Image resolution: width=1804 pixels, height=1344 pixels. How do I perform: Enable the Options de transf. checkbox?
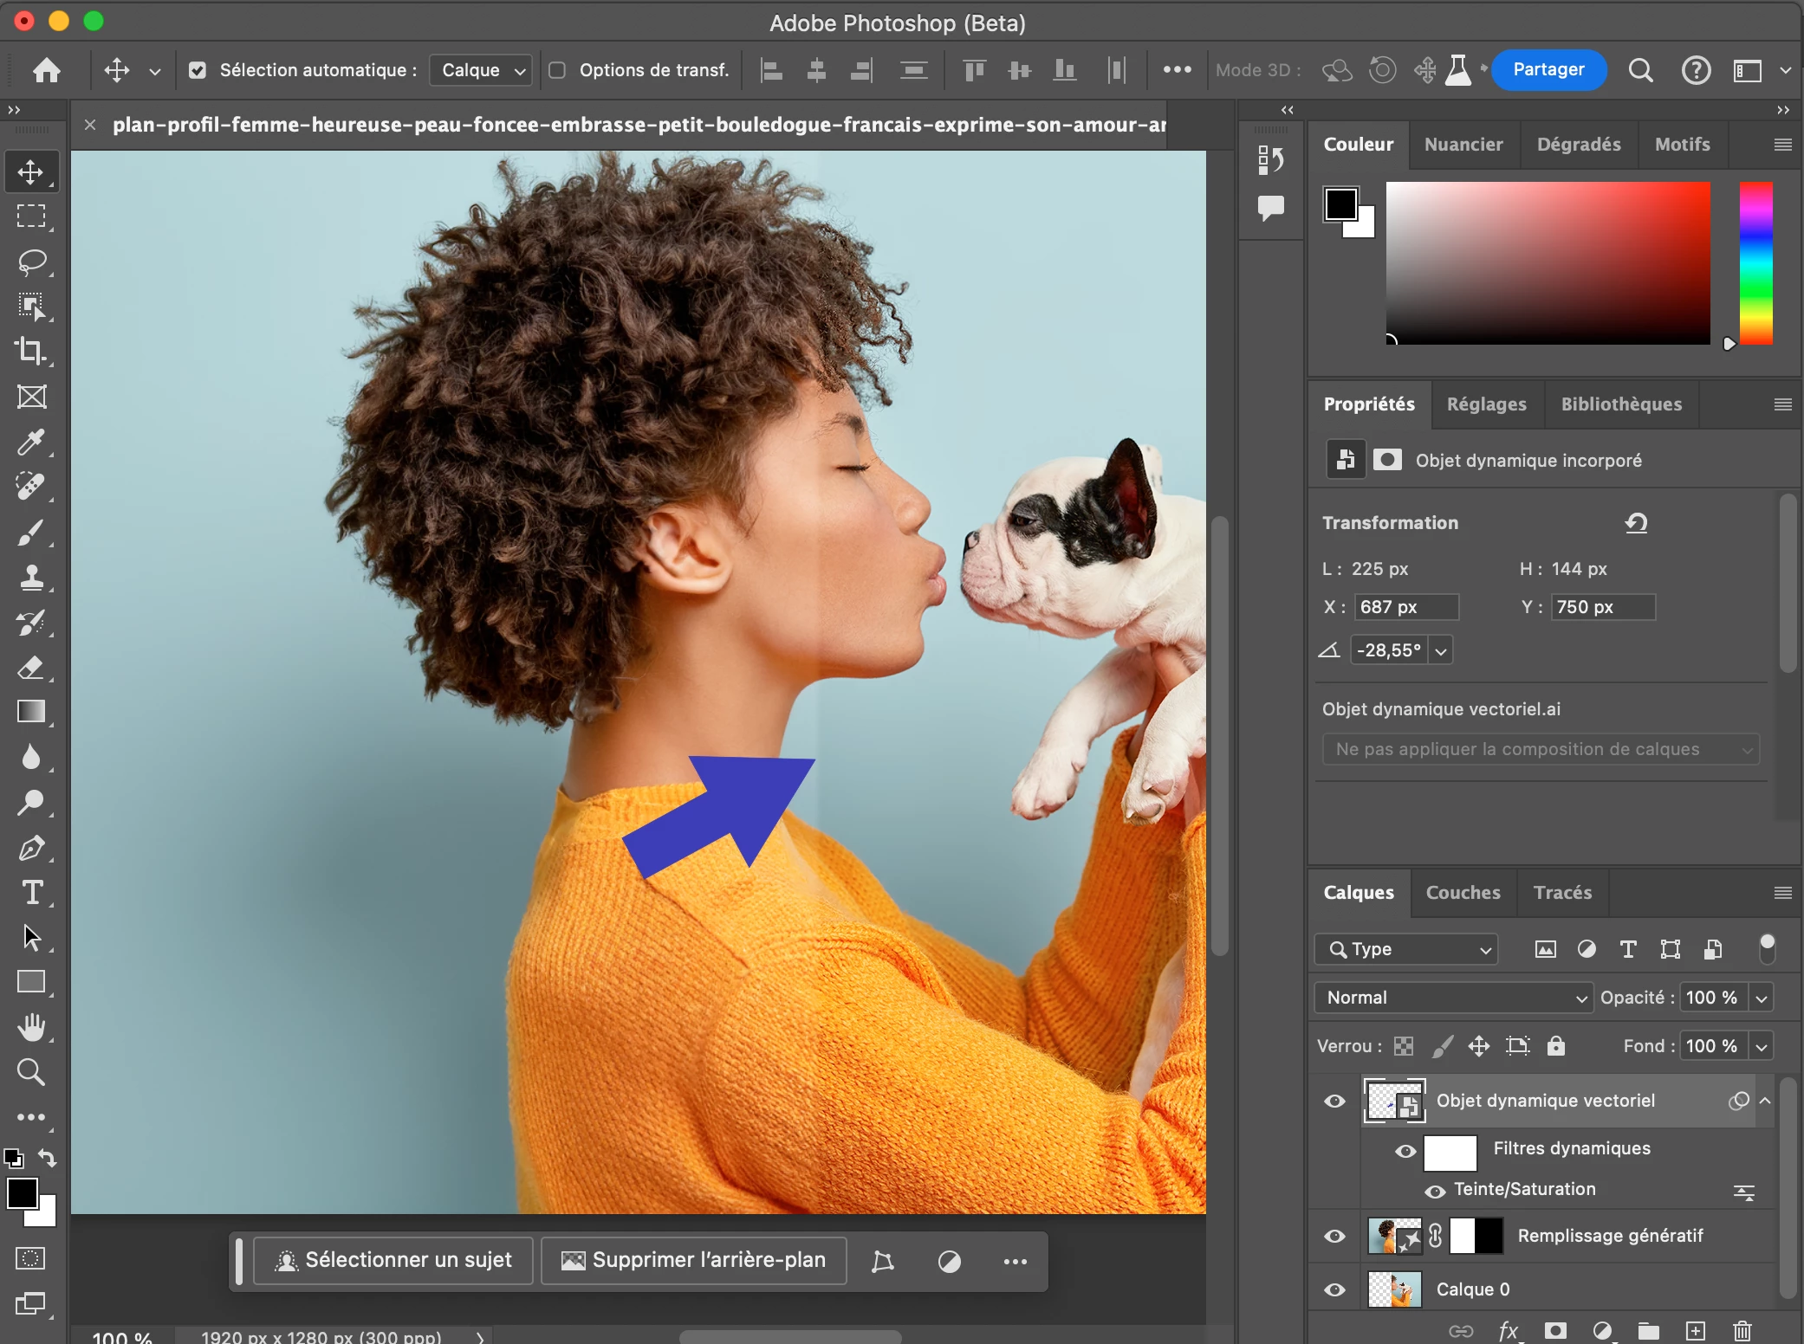click(x=558, y=70)
